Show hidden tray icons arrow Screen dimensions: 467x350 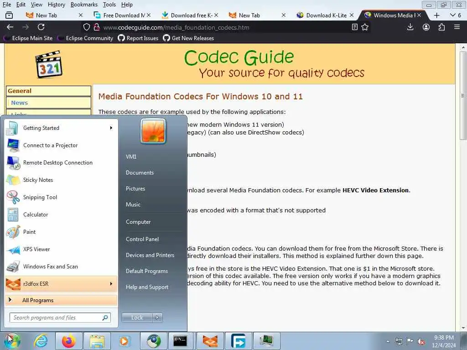(x=388, y=342)
